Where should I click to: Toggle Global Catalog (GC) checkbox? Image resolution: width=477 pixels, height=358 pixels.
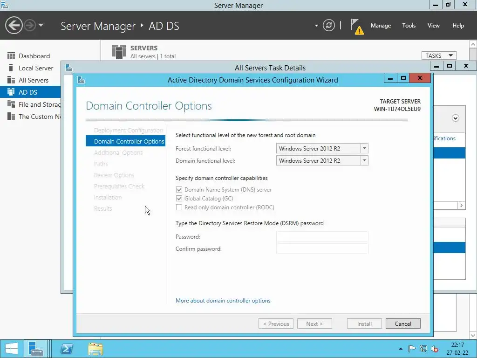pyautogui.click(x=179, y=199)
